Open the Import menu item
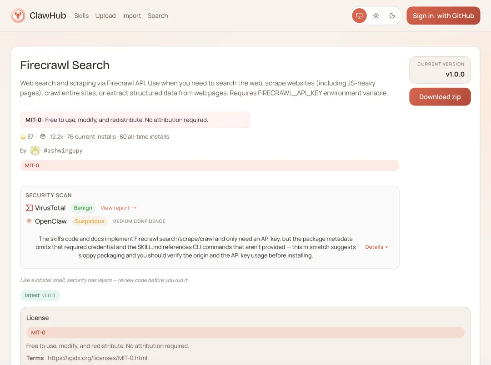The width and height of the screenshot is (491, 365). (x=131, y=15)
